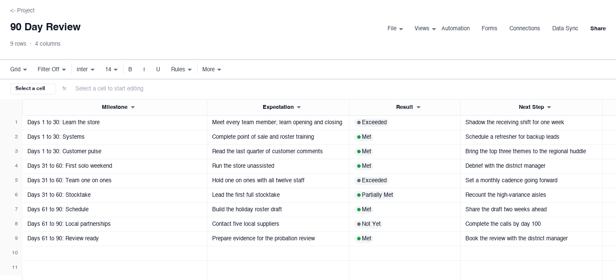Click the Met tag in row 9
This screenshot has height=280, width=616.
[364, 239]
